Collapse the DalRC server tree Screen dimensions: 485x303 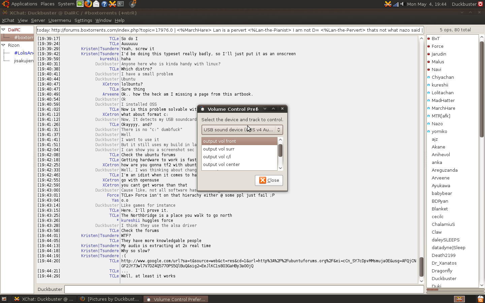(3, 30)
